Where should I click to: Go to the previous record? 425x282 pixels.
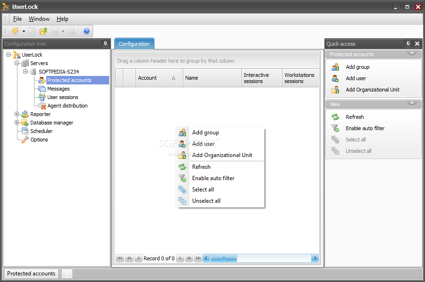[138, 258]
